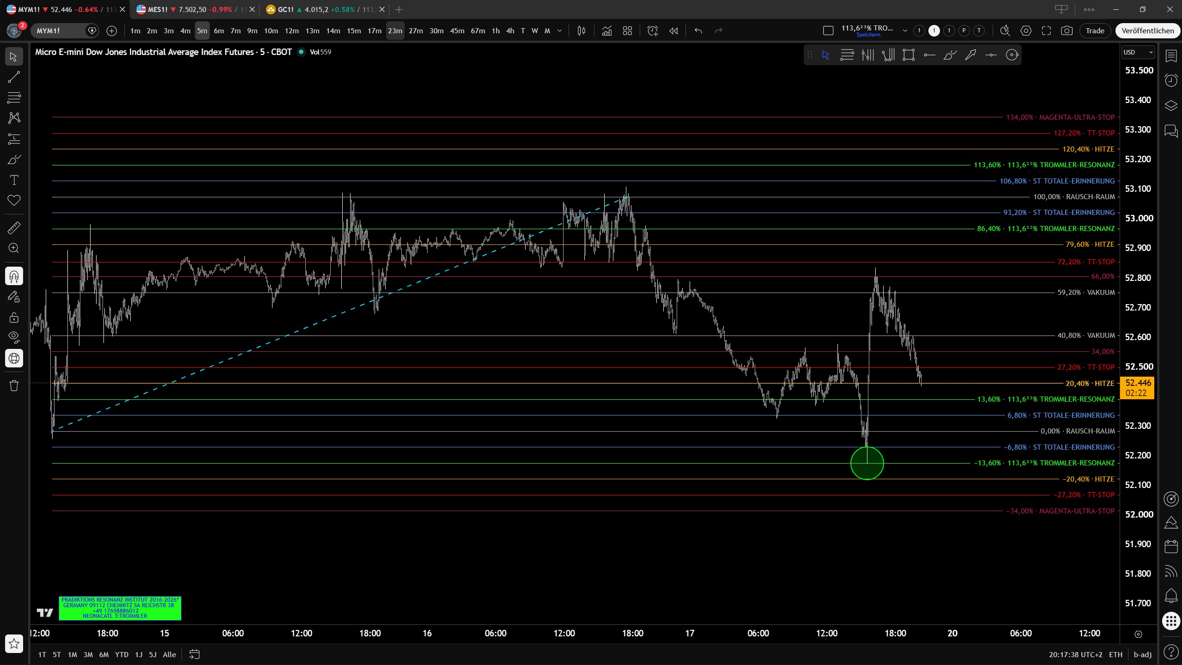Select the 15m timeframe
Screen dimensions: 1182x665
point(354,31)
